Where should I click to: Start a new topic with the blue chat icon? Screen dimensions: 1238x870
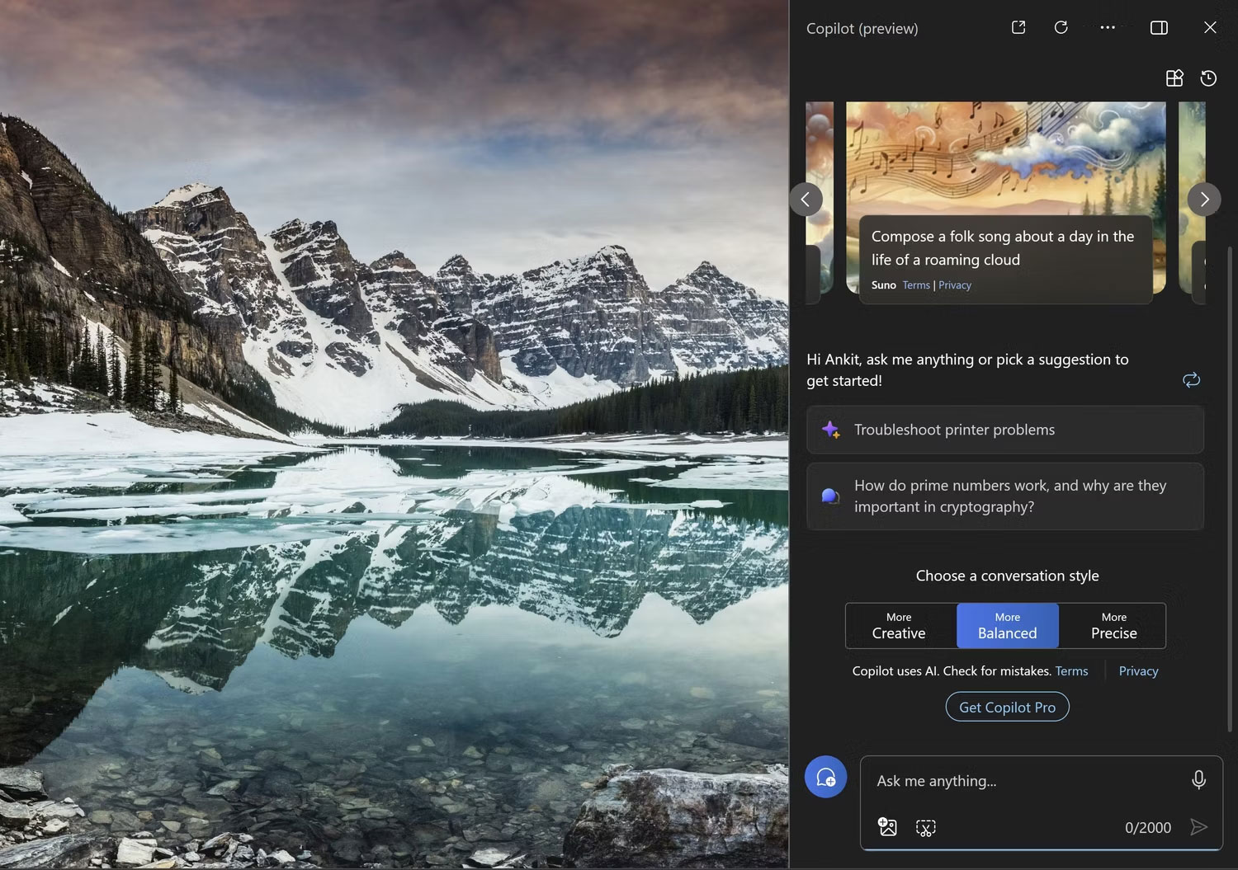[825, 776]
